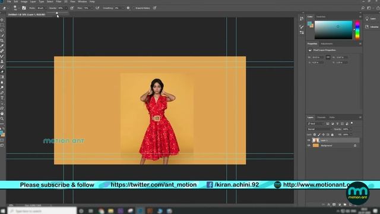Viewport: 380px width, 214px height.
Task: Select the Clone Stamp tool
Action: [2, 61]
